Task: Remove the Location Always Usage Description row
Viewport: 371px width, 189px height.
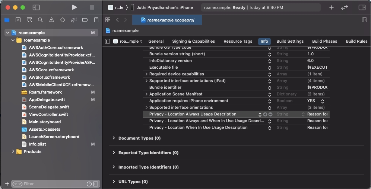Action: tap(270, 114)
